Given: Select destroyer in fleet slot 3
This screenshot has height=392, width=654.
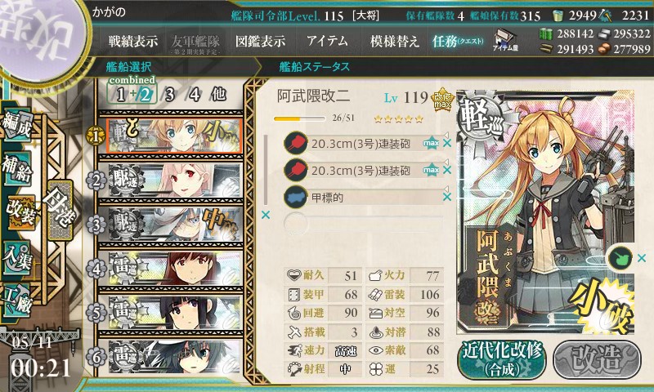Looking at the screenshot, I should pyautogui.click(x=174, y=225).
